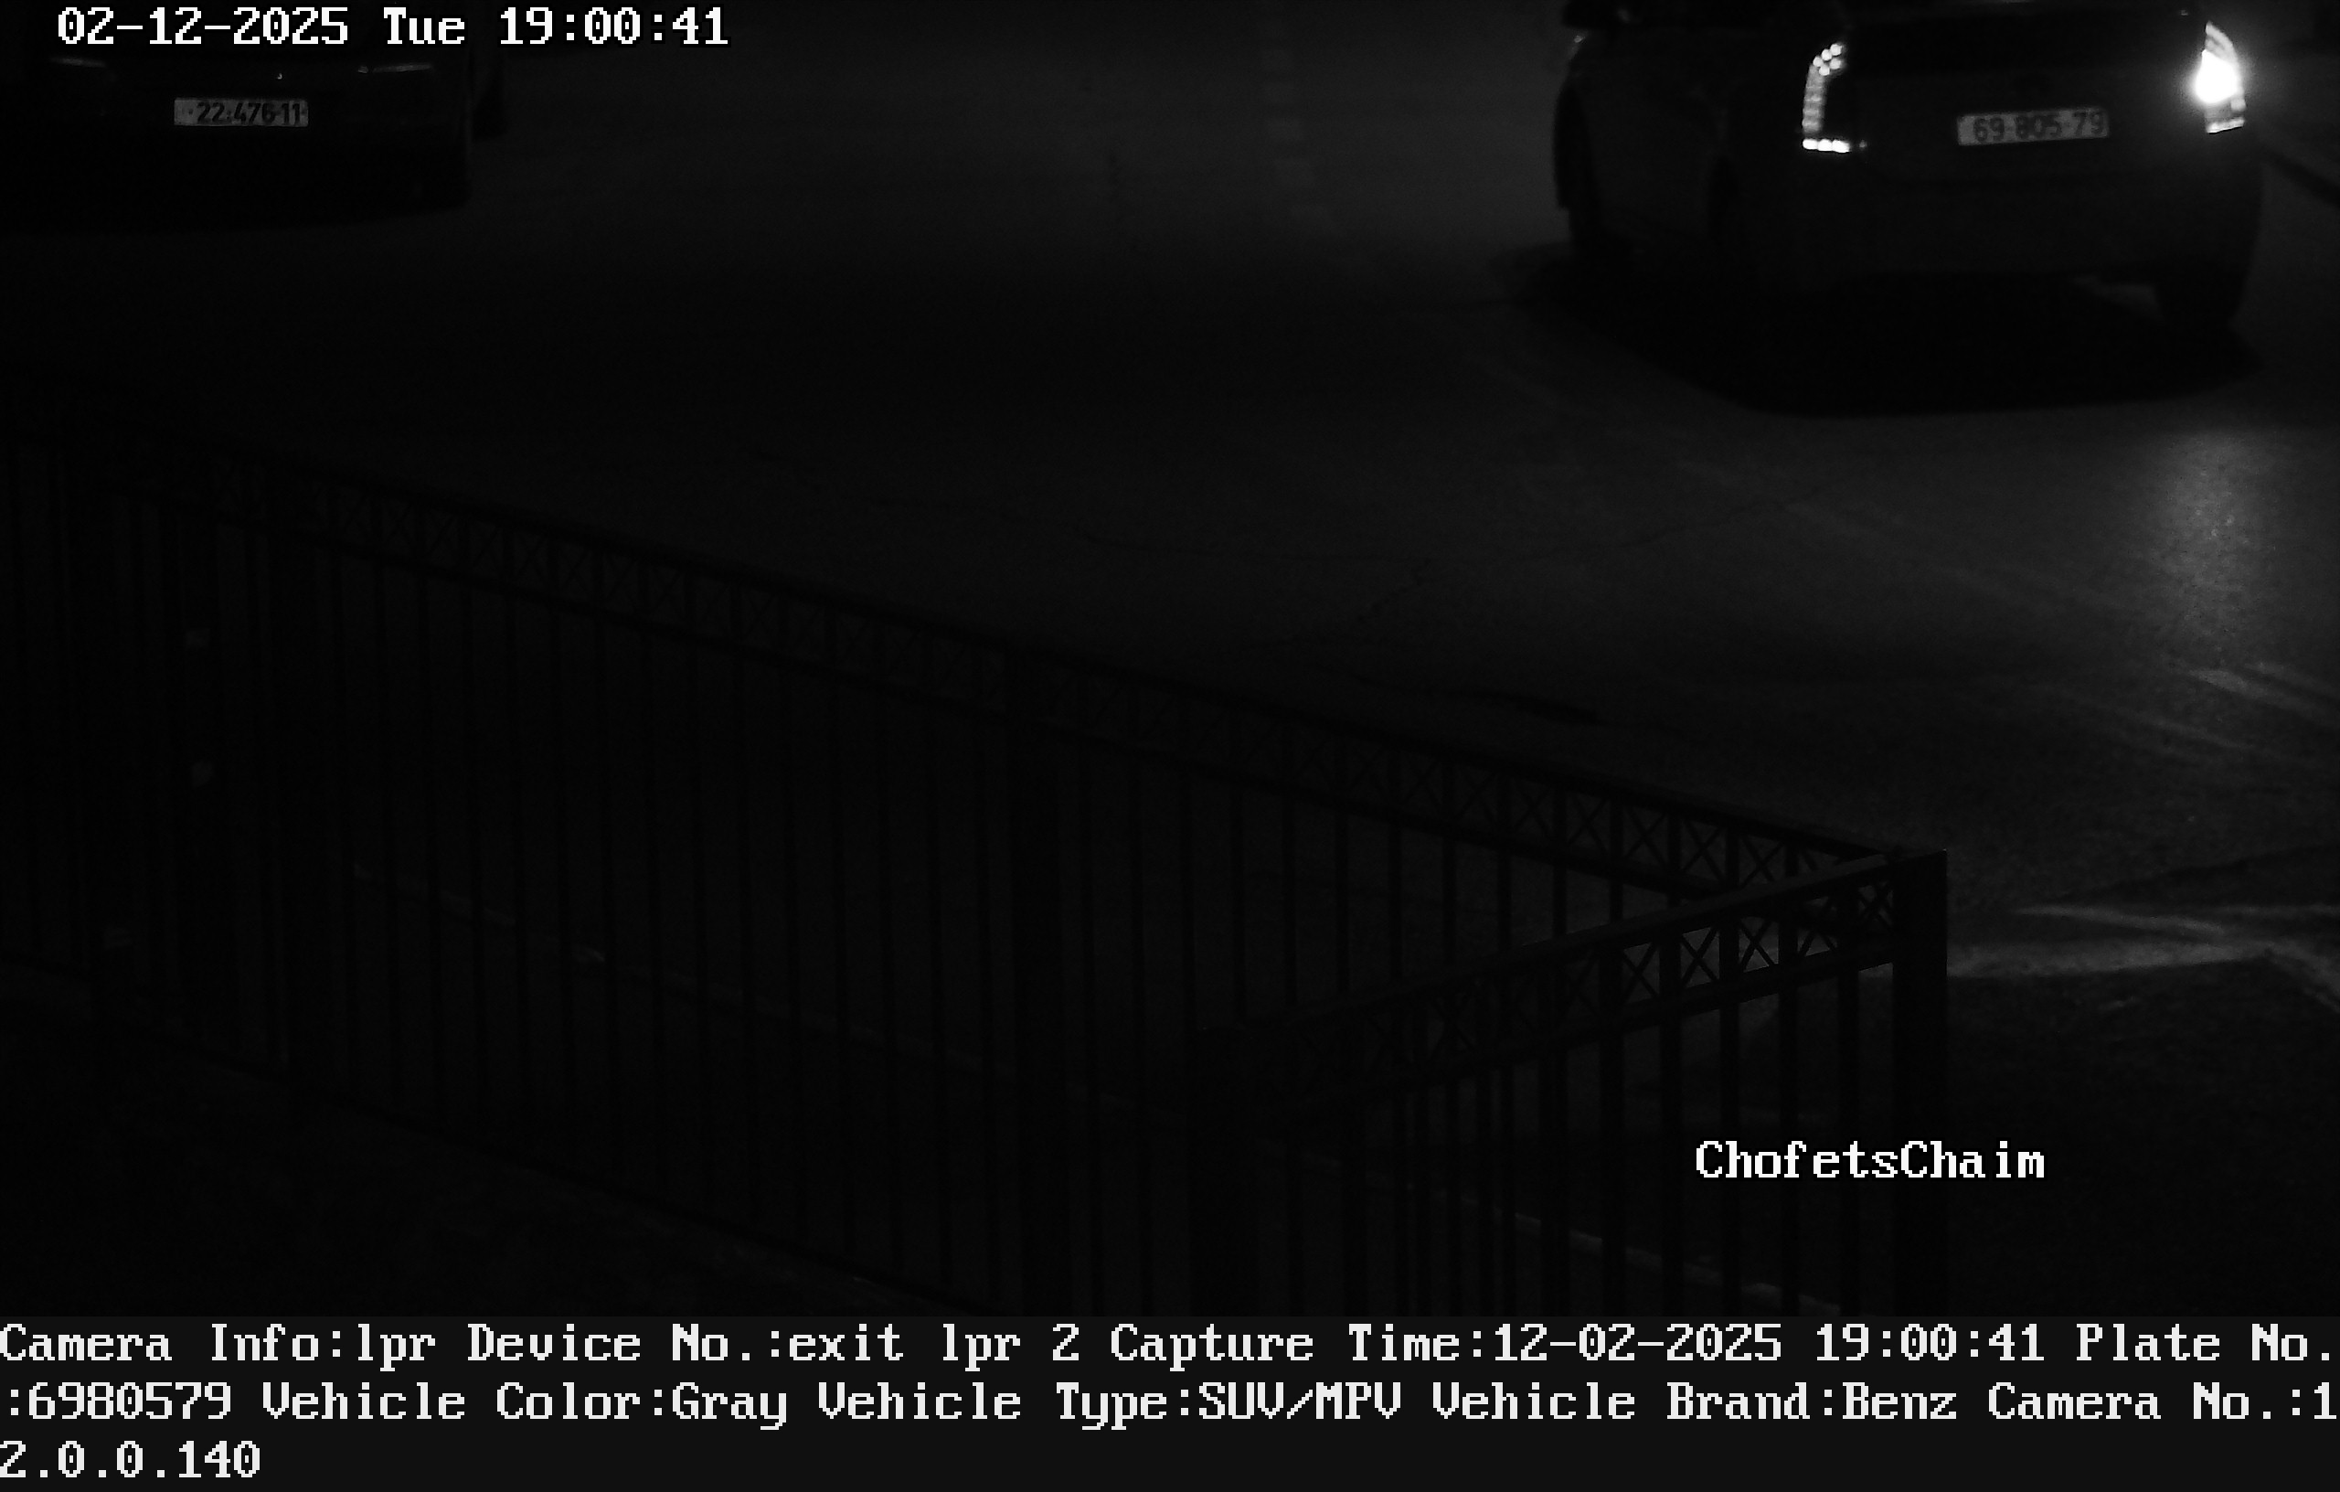
Task: Click the Tue weekday in the timestamp
Action: point(424,27)
